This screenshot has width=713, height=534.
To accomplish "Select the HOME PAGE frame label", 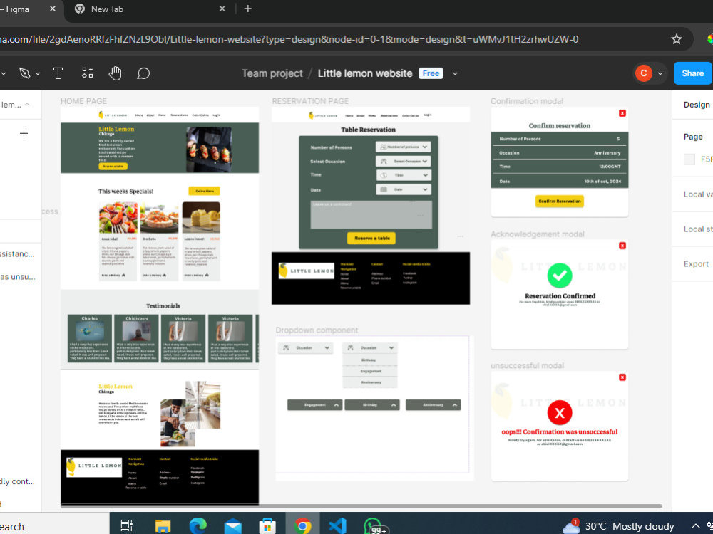I will pos(83,101).
